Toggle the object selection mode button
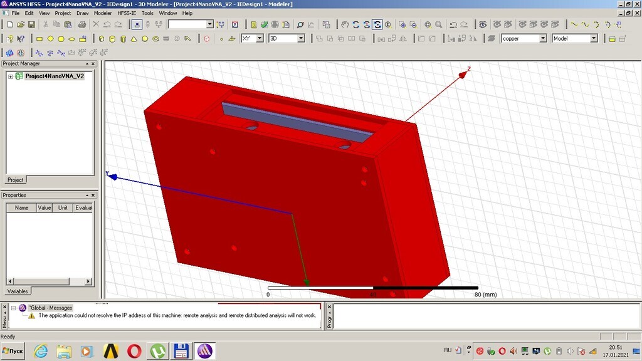The width and height of the screenshot is (642, 361). 137,24
